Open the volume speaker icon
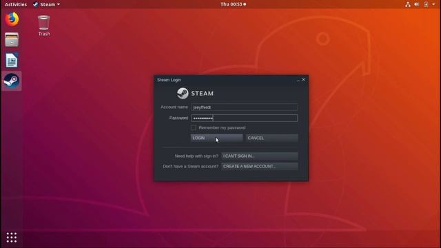The height and width of the screenshot is (248, 441). point(416,4)
